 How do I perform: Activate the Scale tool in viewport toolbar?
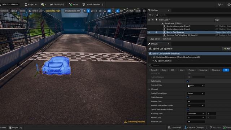point(96,11)
